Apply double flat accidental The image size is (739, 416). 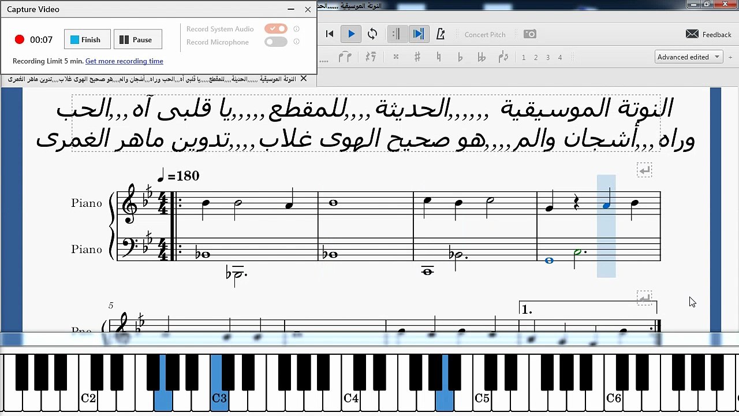tap(482, 57)
